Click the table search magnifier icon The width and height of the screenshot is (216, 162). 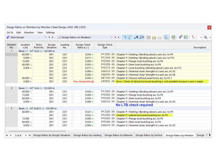coord(206,37)
